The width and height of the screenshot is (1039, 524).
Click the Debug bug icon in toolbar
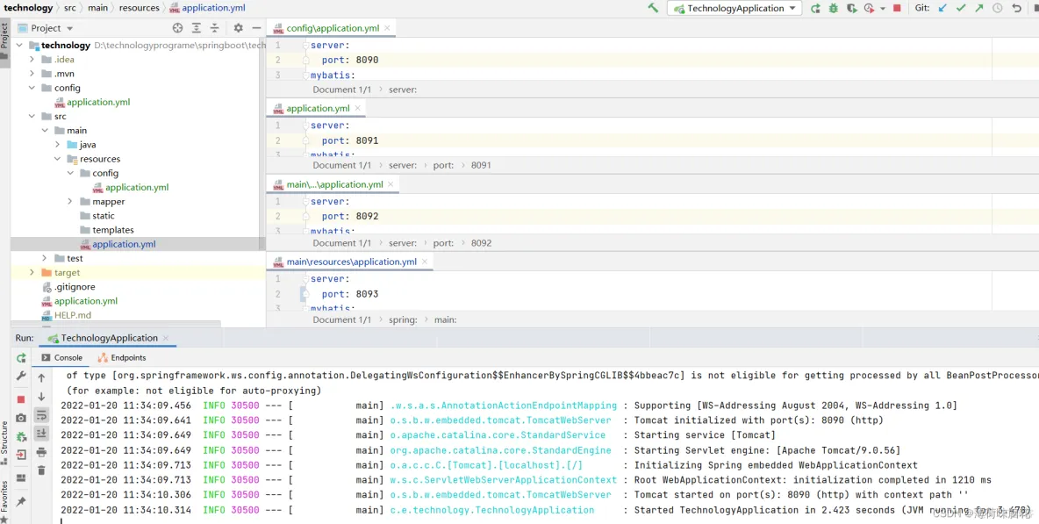834,8
